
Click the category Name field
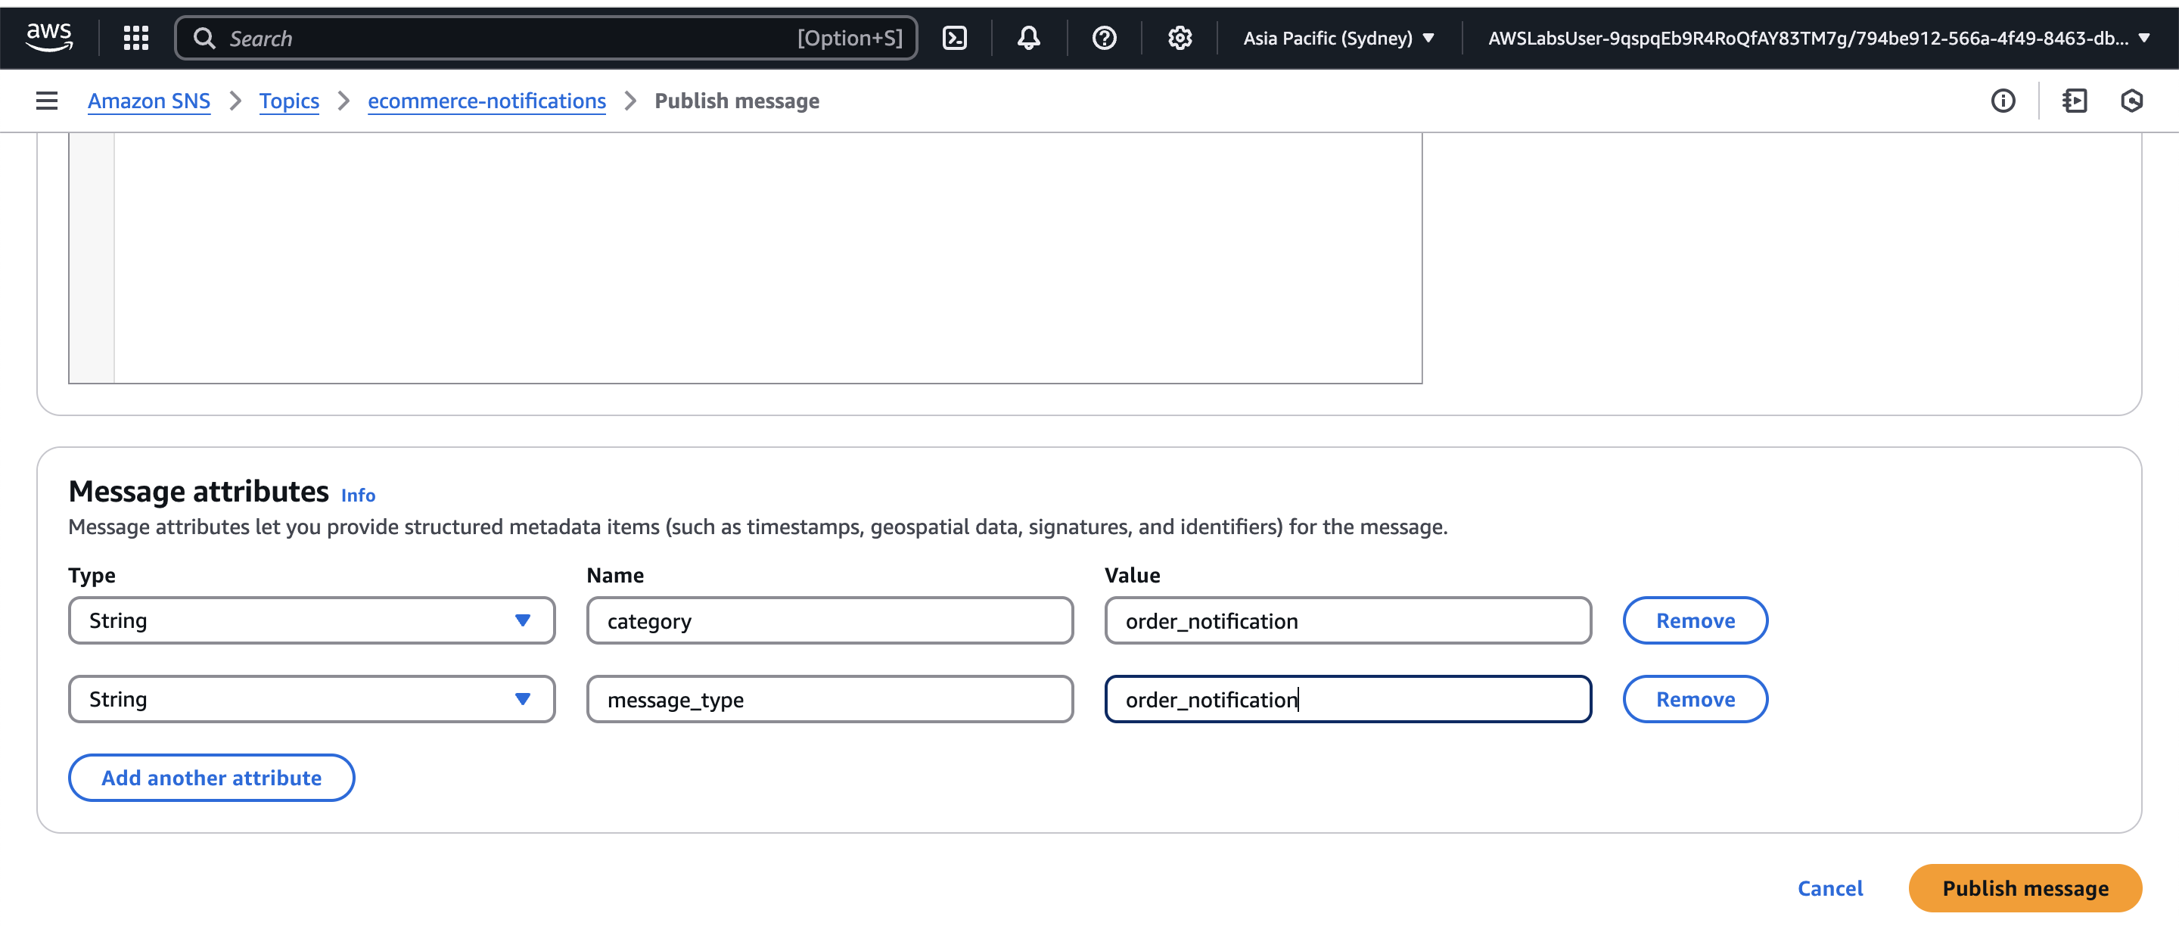pyautogui.click(x=829, y=620)
